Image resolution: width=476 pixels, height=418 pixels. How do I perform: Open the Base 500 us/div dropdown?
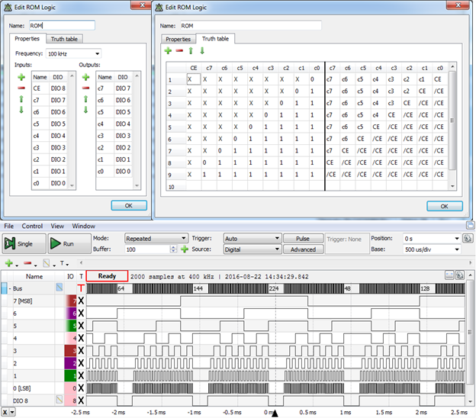[432, 249]
